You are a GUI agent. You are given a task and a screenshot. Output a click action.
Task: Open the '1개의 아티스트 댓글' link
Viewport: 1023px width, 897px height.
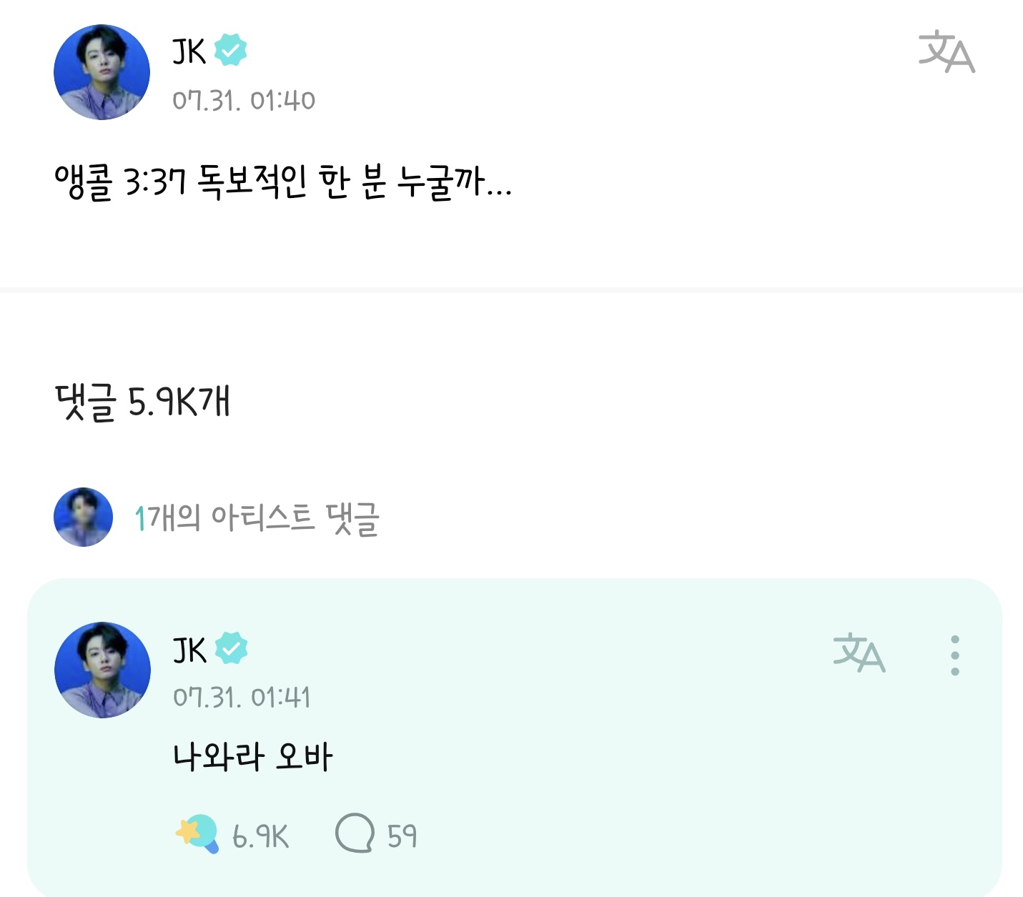(x=257, y=518)
